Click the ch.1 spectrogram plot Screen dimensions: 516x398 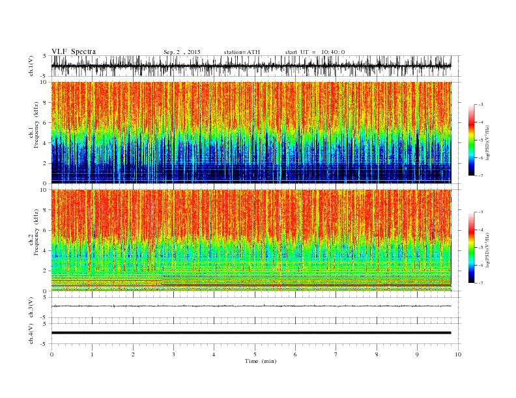(x=251, y=133)
